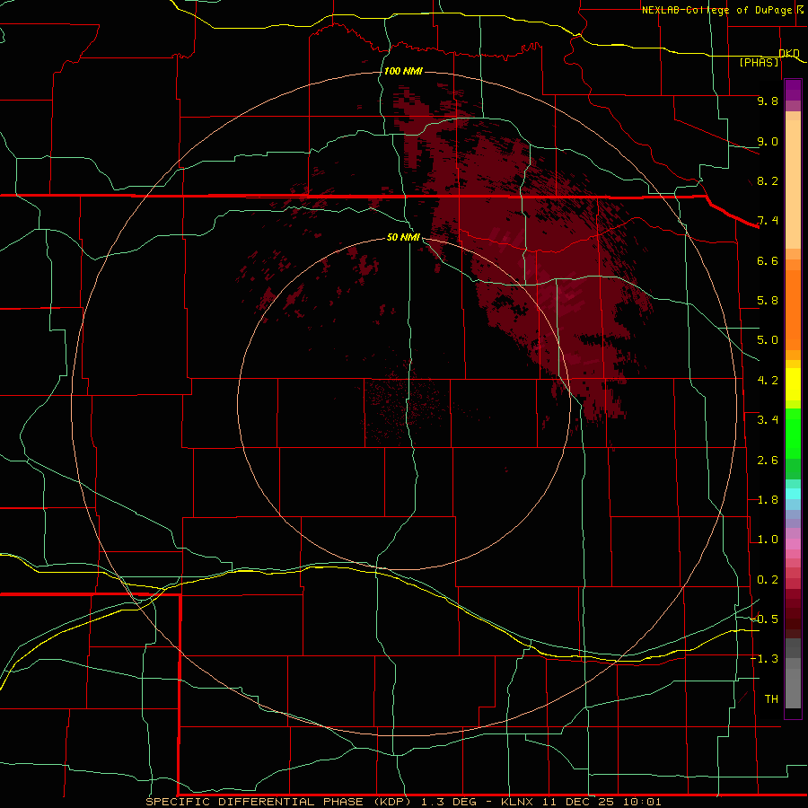Click the 6.6 color scale value
Viewport: 808px width, 808px height.
(768, 260)
